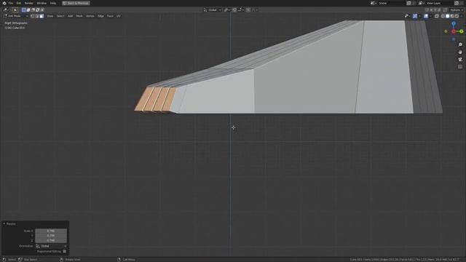
Task: Choose the set new selection mode icon
Action: pyautogui.click(x=24, y=9)
